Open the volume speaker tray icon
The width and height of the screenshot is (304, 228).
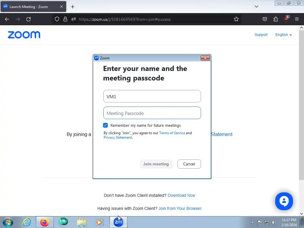pos(274,222)
